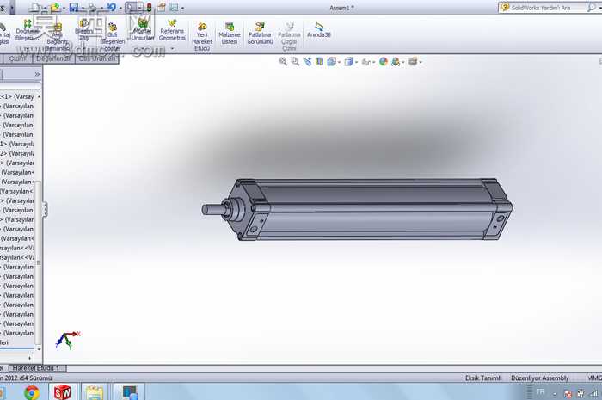Open the Hareket Etüdü 1 tab

pos(36,368)
